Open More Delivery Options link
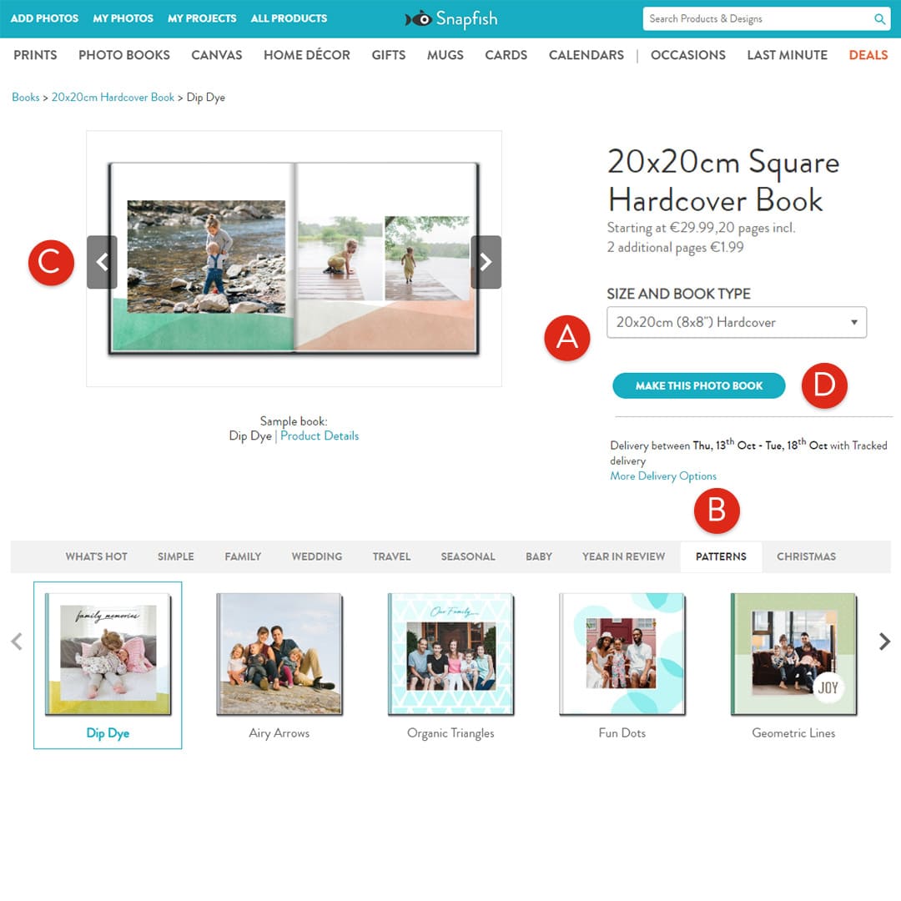 coord(662,476)
